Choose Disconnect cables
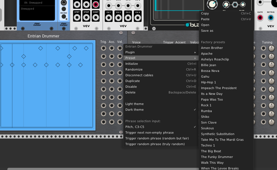Image resolution: width=277 pixels, height=170 pixels. click(161, 75)
